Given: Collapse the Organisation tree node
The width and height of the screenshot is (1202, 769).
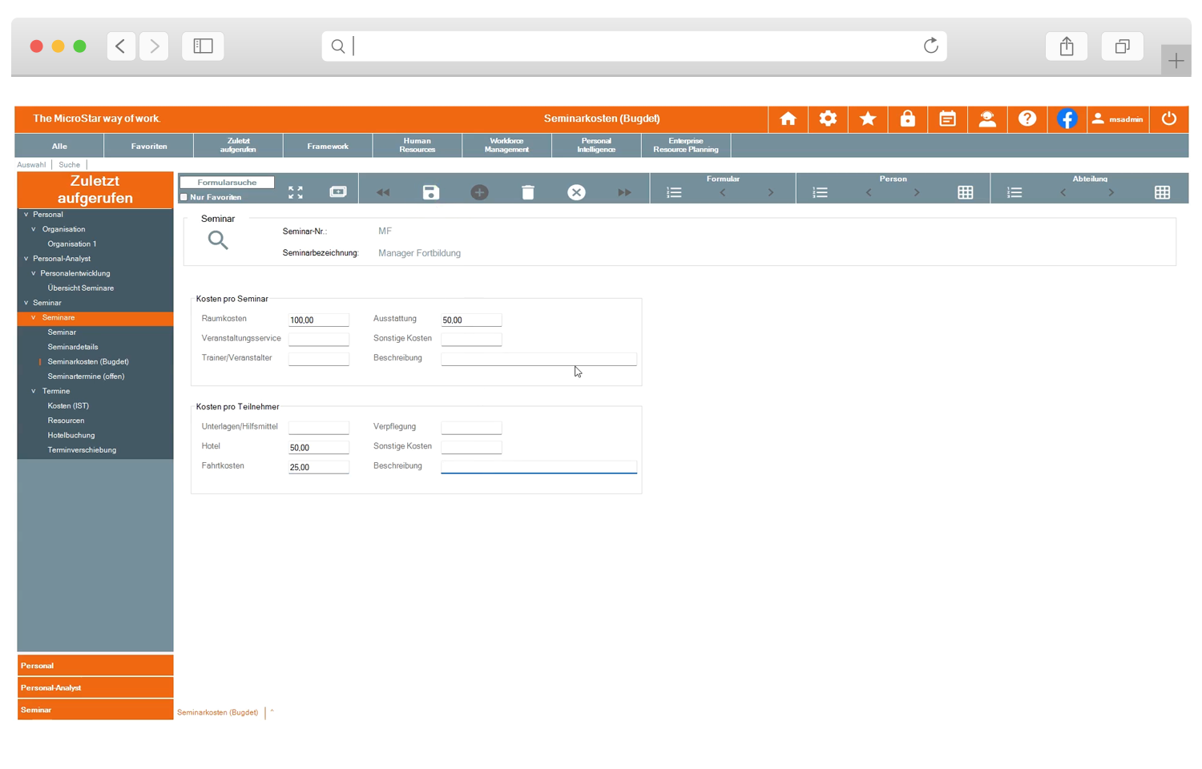Looking at the screenshot, I should pos(34,229).
